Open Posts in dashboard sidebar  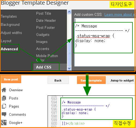point(14,98)
